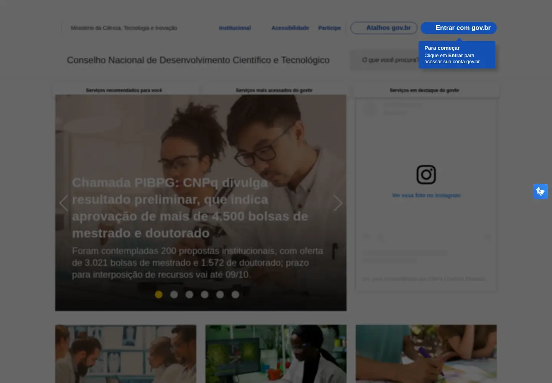Go to previous carousel slide arrow
The image size is (552, 383).
[64, 203]
